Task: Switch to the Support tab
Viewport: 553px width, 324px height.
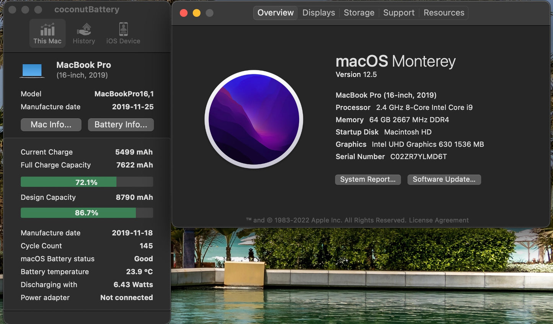Action: coord(399,13)
